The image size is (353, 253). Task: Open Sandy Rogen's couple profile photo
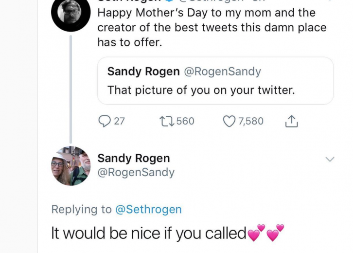[71, 166]
